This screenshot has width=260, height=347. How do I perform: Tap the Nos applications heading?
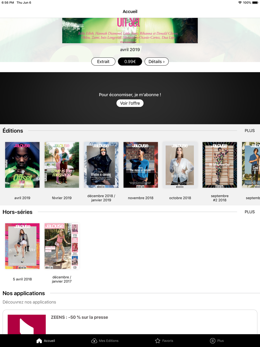pyautogui.click(x=24, y=293)
